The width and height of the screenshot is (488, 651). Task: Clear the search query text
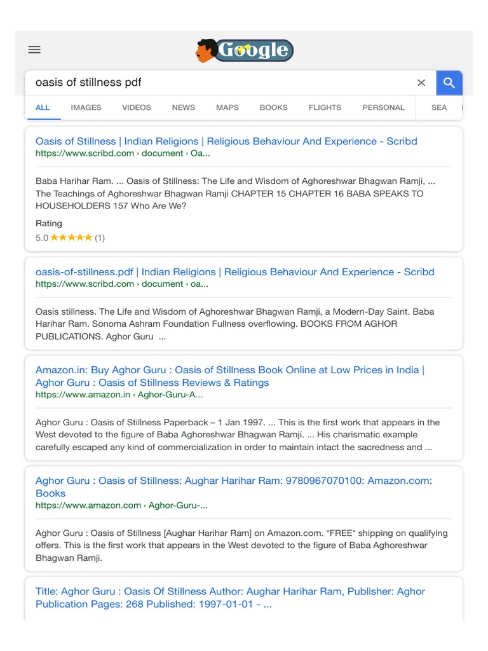421,83
